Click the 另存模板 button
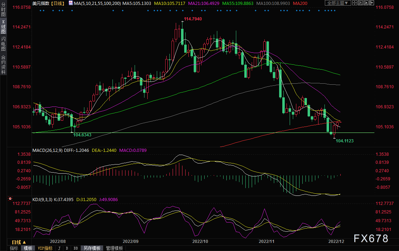This screenshot has height=251, width=399. (x=92, y=248)
